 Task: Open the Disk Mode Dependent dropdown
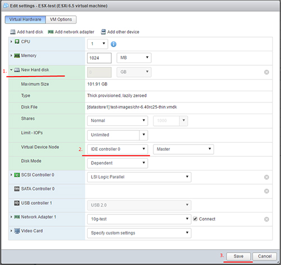117,163
